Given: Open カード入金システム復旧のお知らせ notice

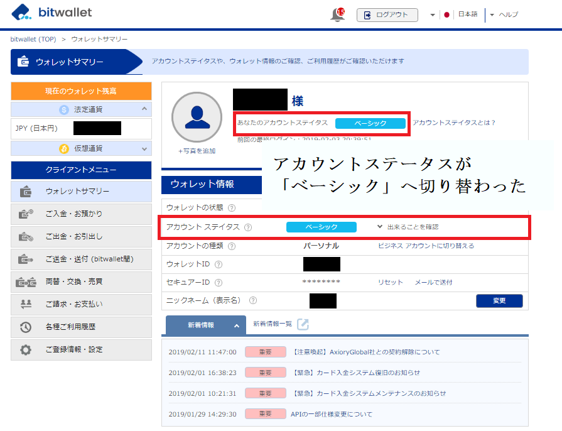Looking at the screenshot, I should pos(356,373).
